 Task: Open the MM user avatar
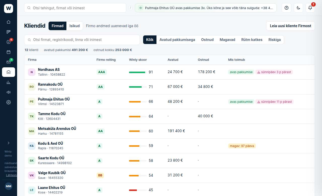click(9, 186)
